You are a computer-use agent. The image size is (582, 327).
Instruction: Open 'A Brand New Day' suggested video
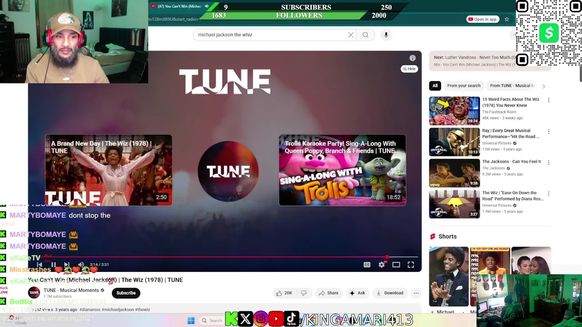tap(109, 170)
